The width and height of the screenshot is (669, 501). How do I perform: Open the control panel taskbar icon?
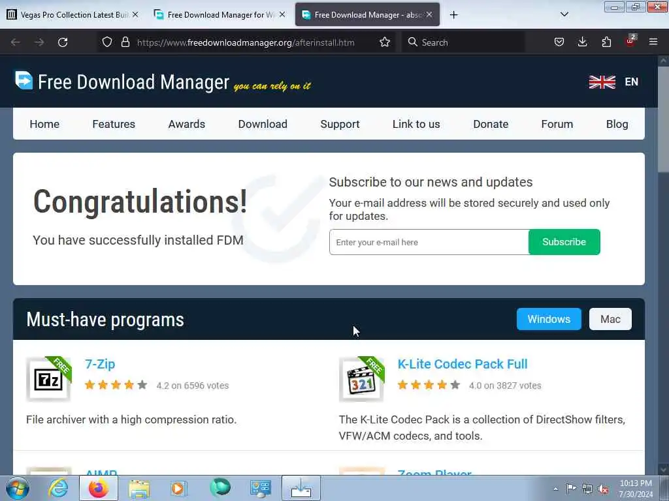point(260,489)
